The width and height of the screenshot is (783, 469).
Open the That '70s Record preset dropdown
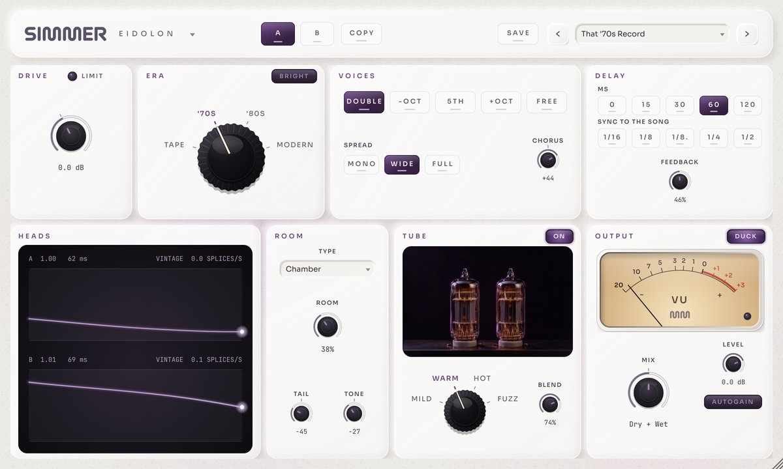(652, 34)
